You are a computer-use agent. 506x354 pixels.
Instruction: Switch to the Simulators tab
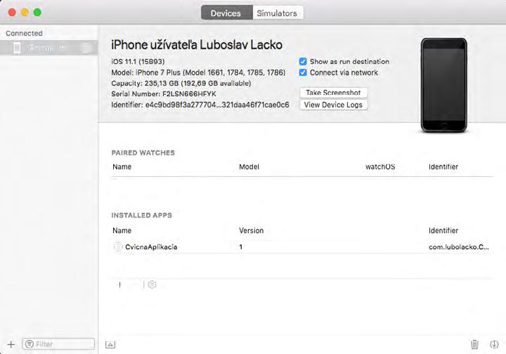point(278,13)
